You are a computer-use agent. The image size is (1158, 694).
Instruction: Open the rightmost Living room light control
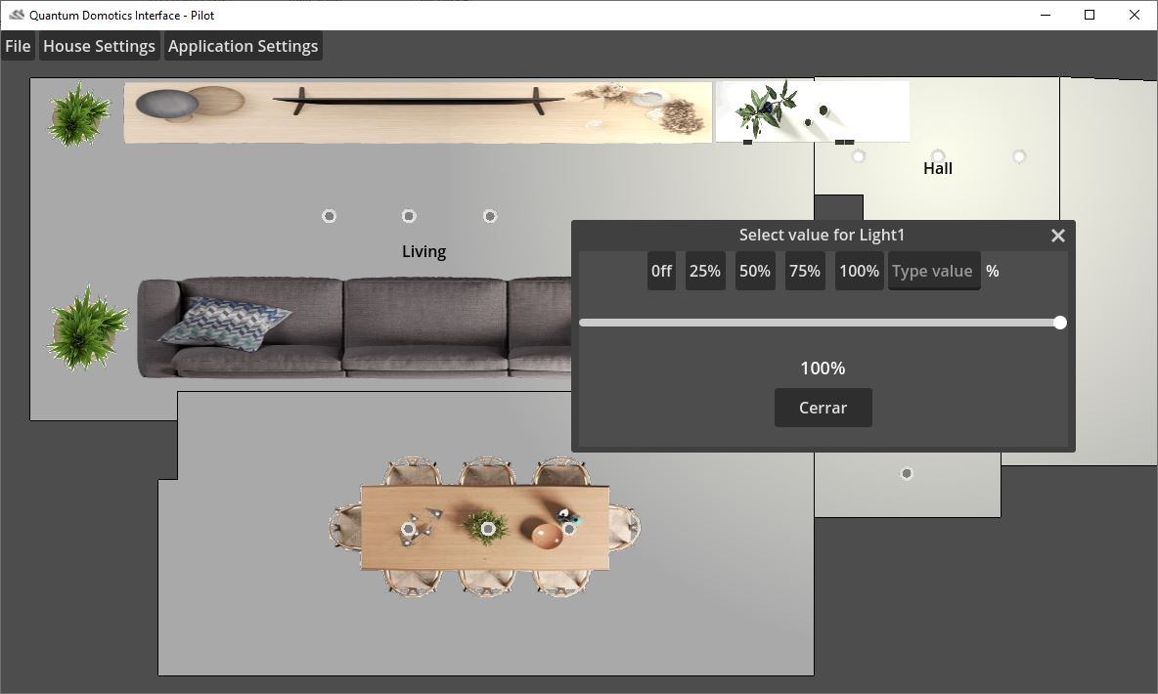490,216
